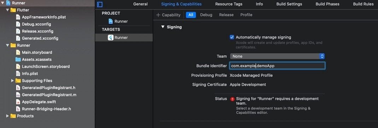Click the Bundle Identifier text field

tap(277, 65)
